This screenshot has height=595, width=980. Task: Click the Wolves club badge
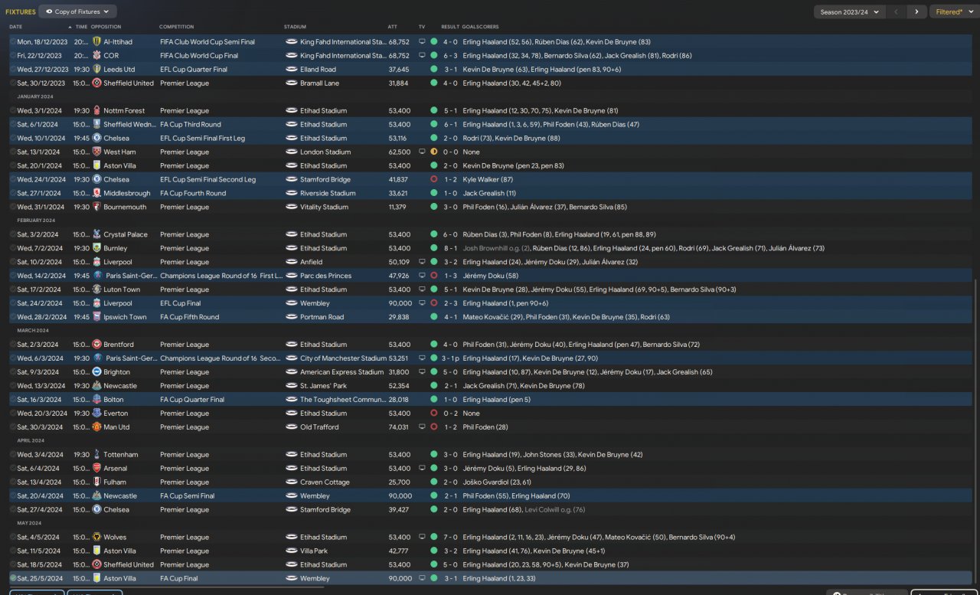click(x=97, y=538)
